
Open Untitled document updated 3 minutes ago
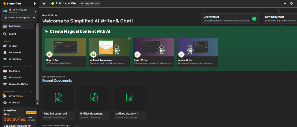[x=129, y=102]
